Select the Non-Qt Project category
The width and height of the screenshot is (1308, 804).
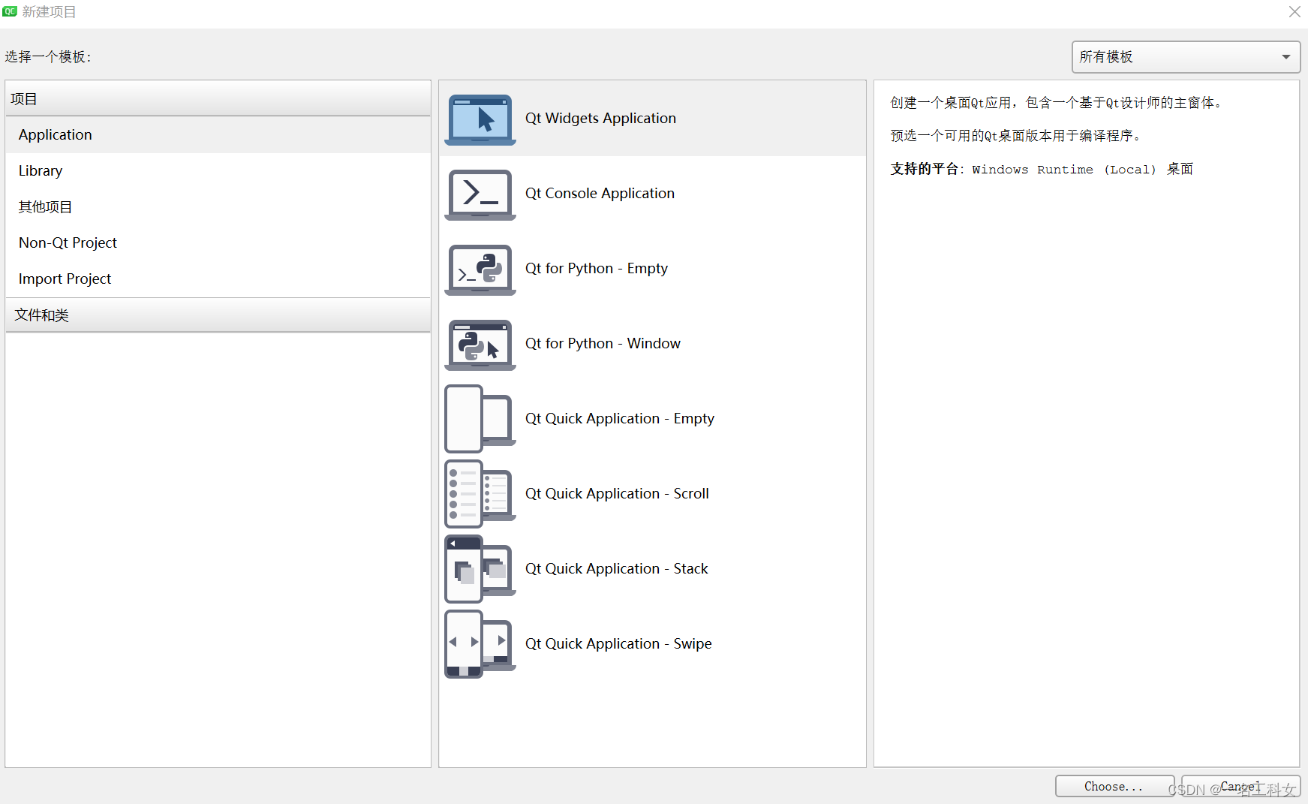tap(218, 243)
